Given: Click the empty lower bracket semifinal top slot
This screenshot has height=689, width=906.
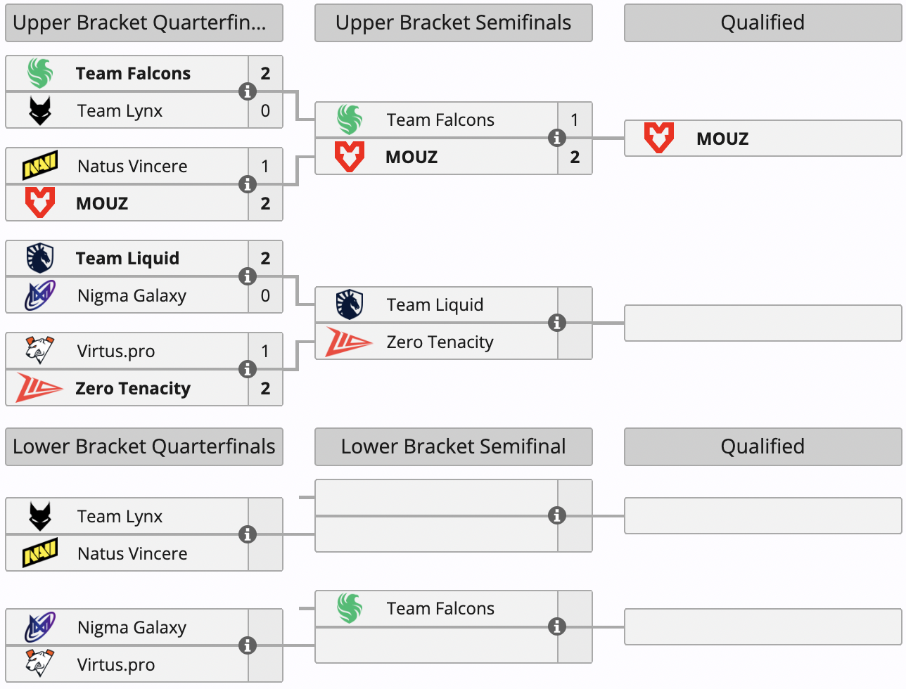Looking at the screenshot, I should (x=436, y=498).
